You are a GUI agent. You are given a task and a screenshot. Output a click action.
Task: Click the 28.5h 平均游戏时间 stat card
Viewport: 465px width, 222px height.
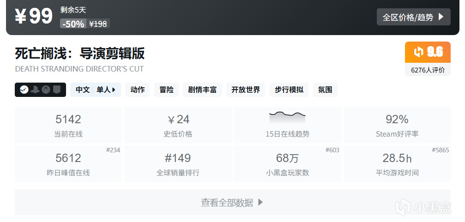(398, 163)
